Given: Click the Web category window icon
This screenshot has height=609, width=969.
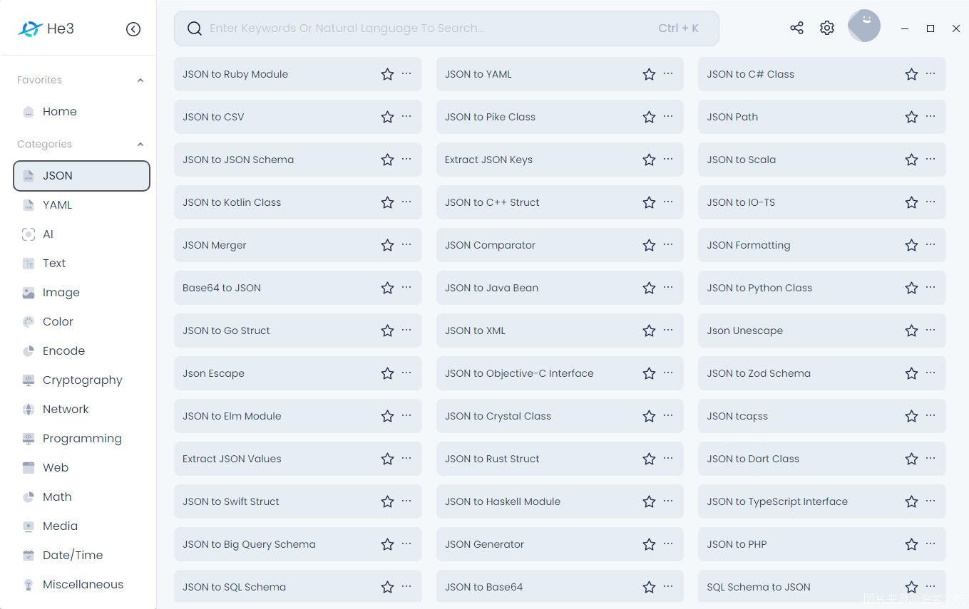Looking at the screenshot, I should coord(29,468).
